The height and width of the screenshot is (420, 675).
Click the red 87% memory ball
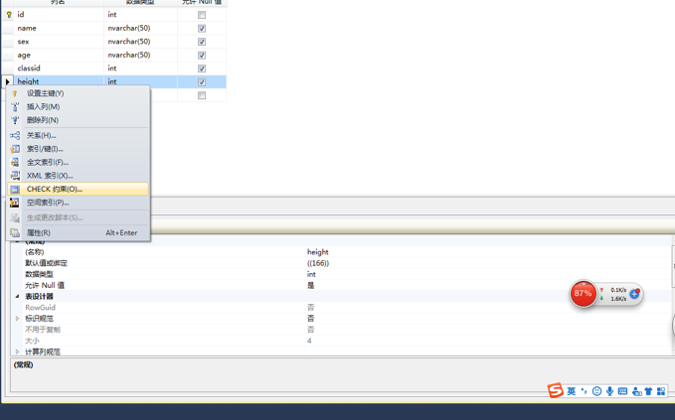pyautogui.click(x=583, y=294)
